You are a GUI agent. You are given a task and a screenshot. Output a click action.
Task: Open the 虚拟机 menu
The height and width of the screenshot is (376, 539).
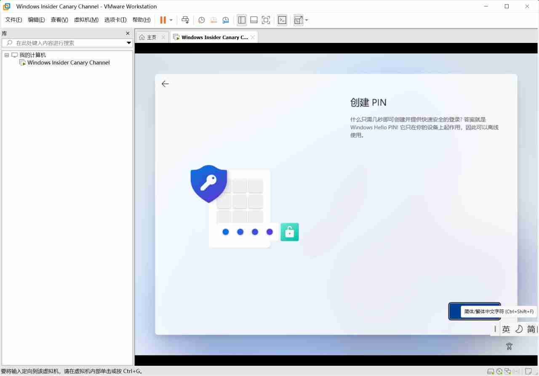click(x=86, y=19)
